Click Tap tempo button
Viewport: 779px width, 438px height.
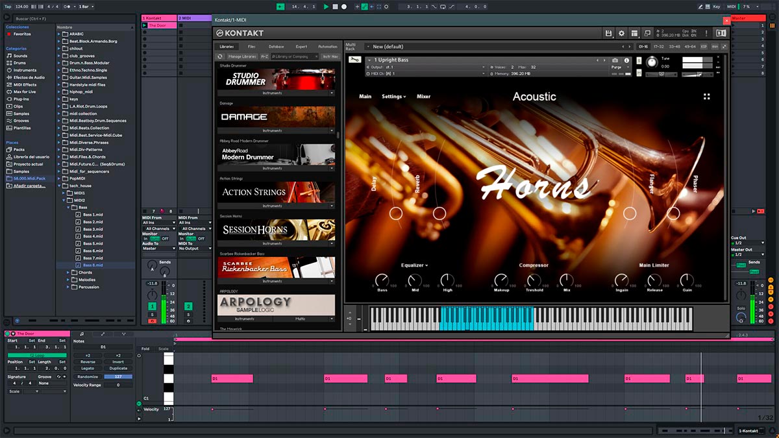7,6
